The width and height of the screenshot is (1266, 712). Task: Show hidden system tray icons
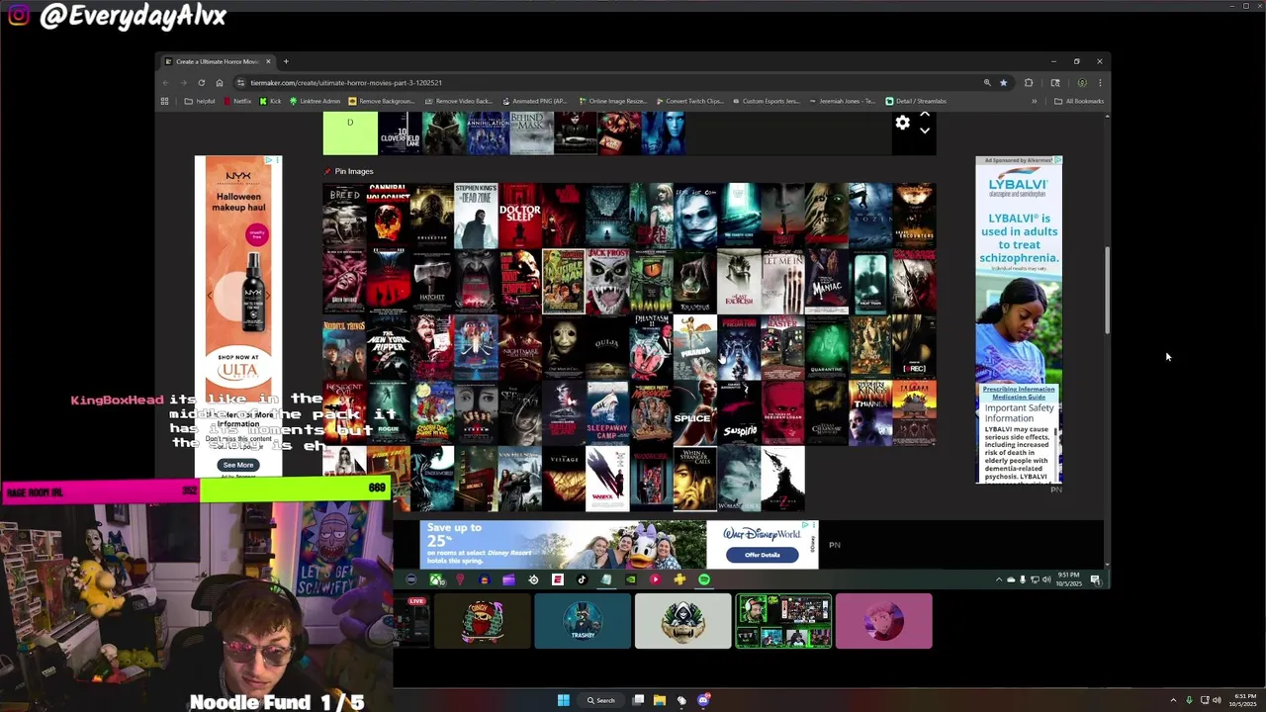click(1173, 700)
